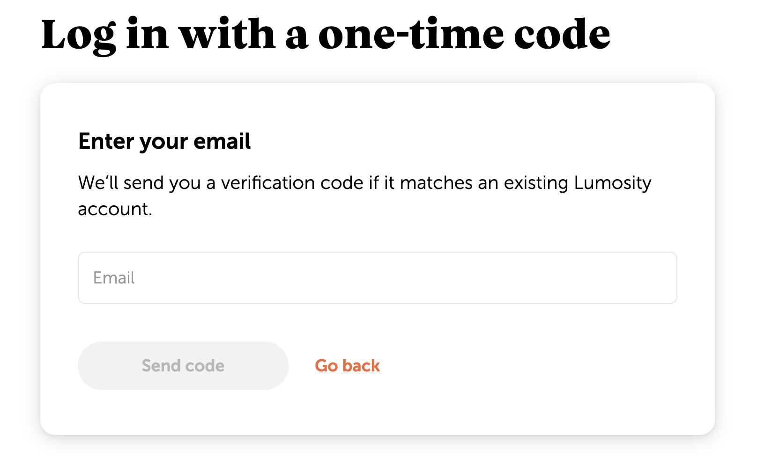Click the word 'existing' in the description
Screen dimensions: 772x464
(536, 183)
